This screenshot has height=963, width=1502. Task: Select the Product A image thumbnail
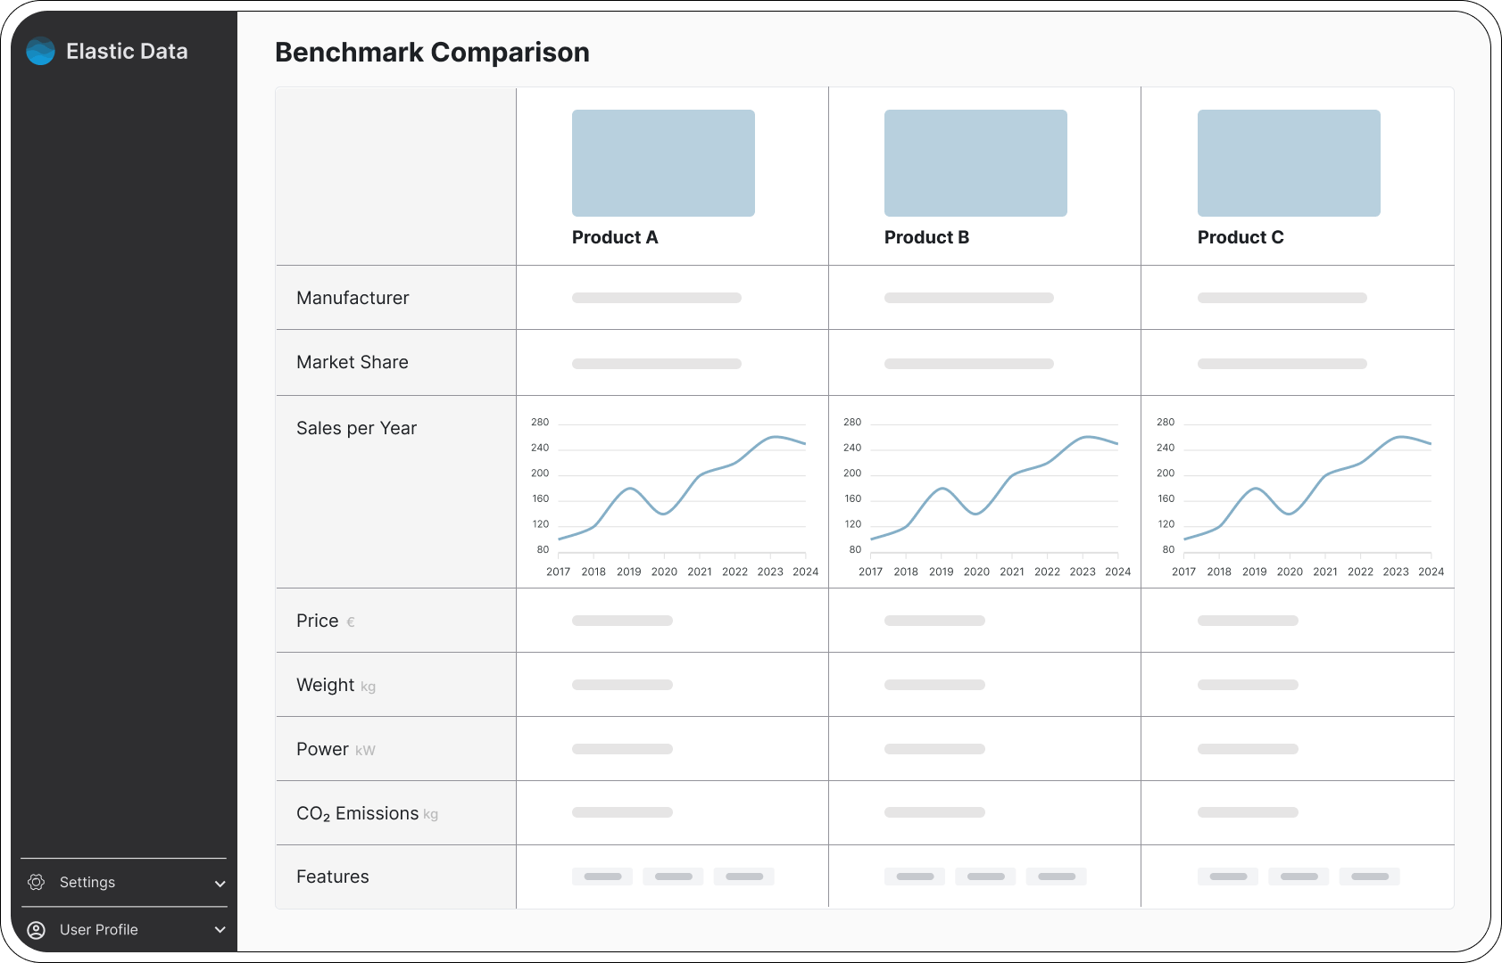(x=663, y=163)
